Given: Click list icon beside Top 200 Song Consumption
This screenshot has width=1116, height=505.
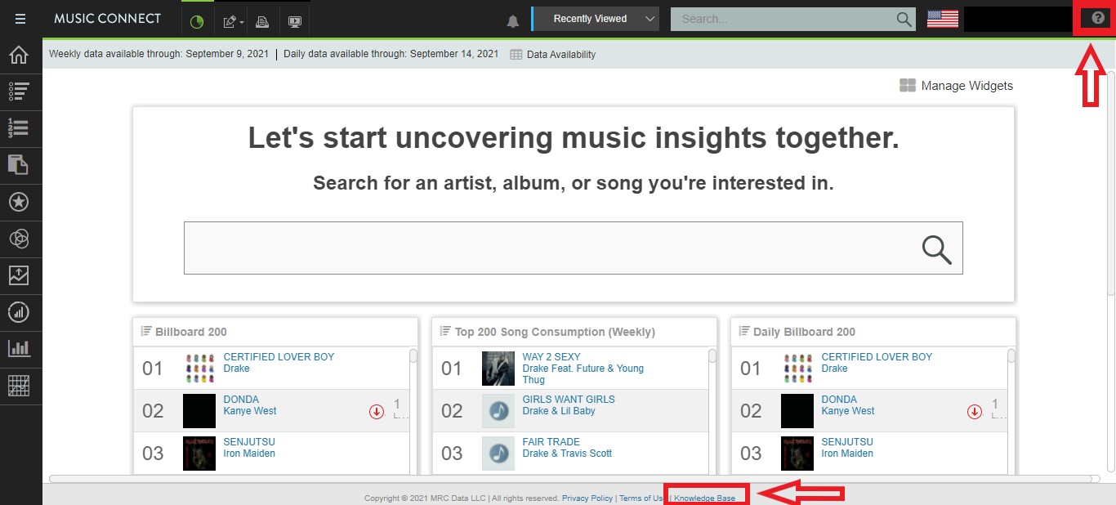Looking at the screenshot, I should [x=445, y=331].
